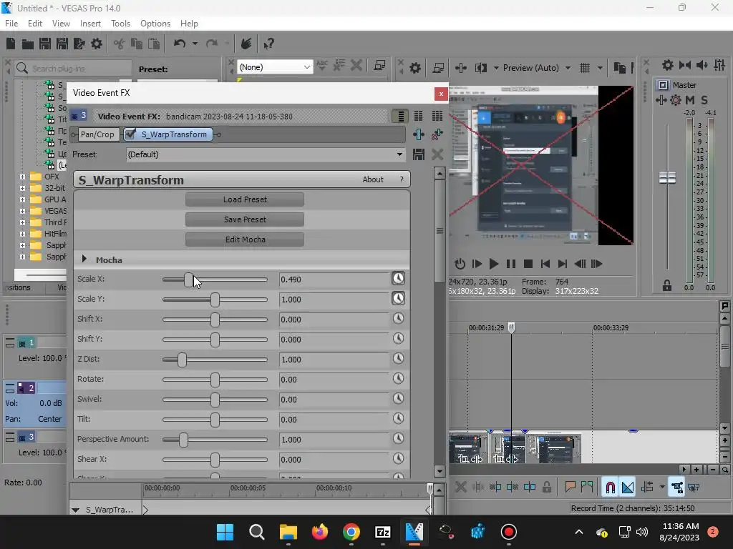Animate the Scale X stopwatch icon
This screenshot has height=549, width=733.
tap(398, 279)
